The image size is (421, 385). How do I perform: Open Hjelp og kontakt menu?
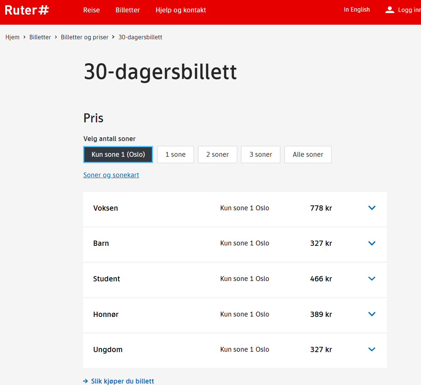pyautogui.click(x=181, y=10)
